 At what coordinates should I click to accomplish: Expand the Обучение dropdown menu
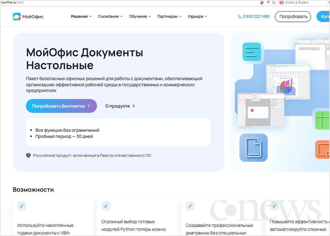(x=140, y=16)
